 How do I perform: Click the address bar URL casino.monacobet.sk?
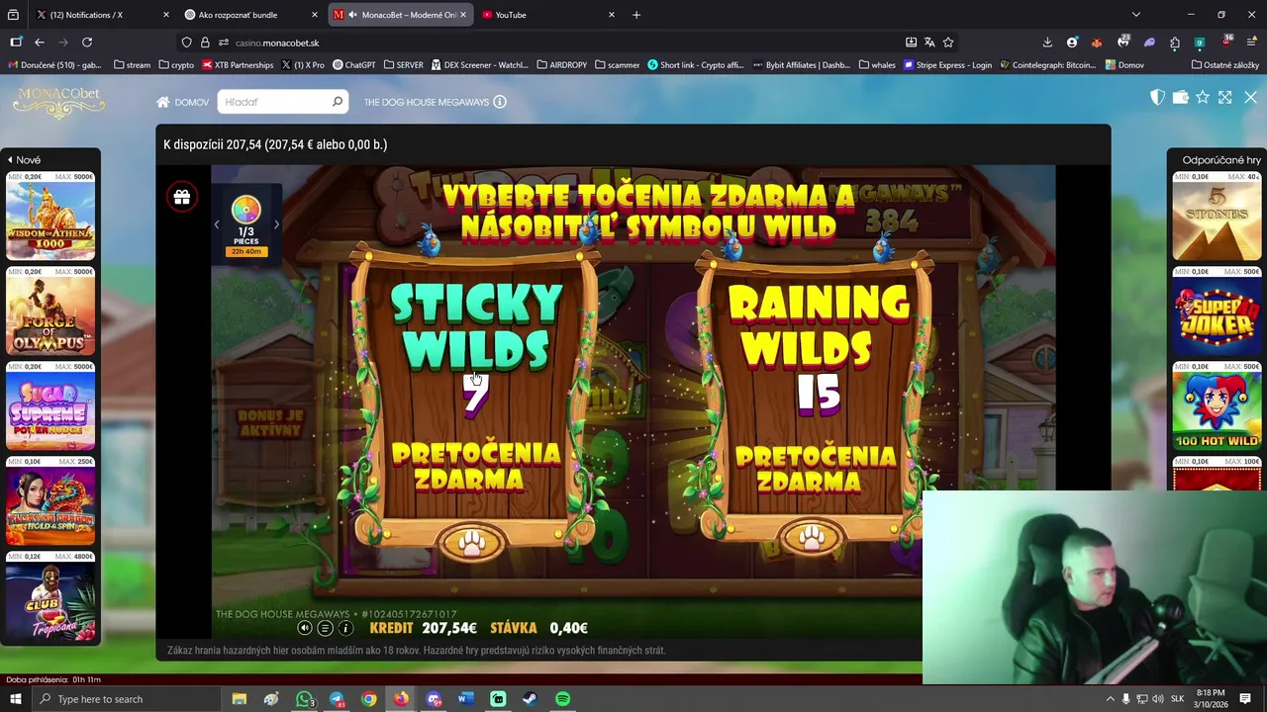tap(277, 43)
